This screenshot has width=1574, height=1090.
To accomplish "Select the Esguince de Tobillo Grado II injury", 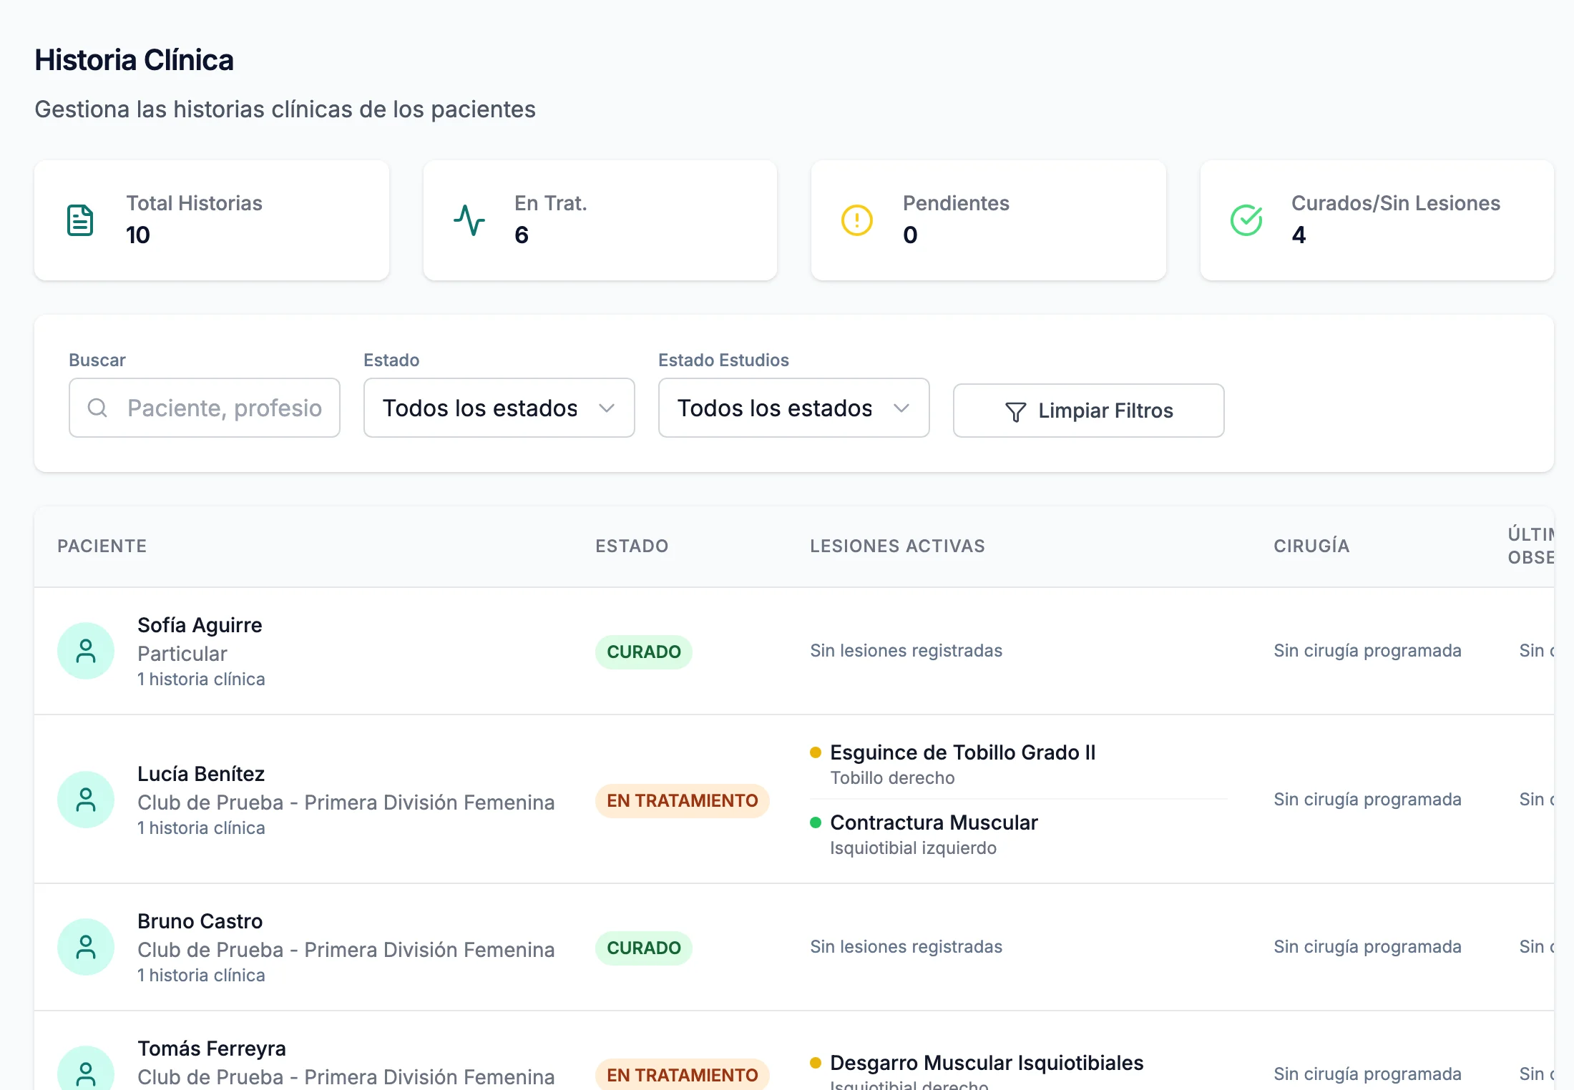I will [x=963, y=752].
